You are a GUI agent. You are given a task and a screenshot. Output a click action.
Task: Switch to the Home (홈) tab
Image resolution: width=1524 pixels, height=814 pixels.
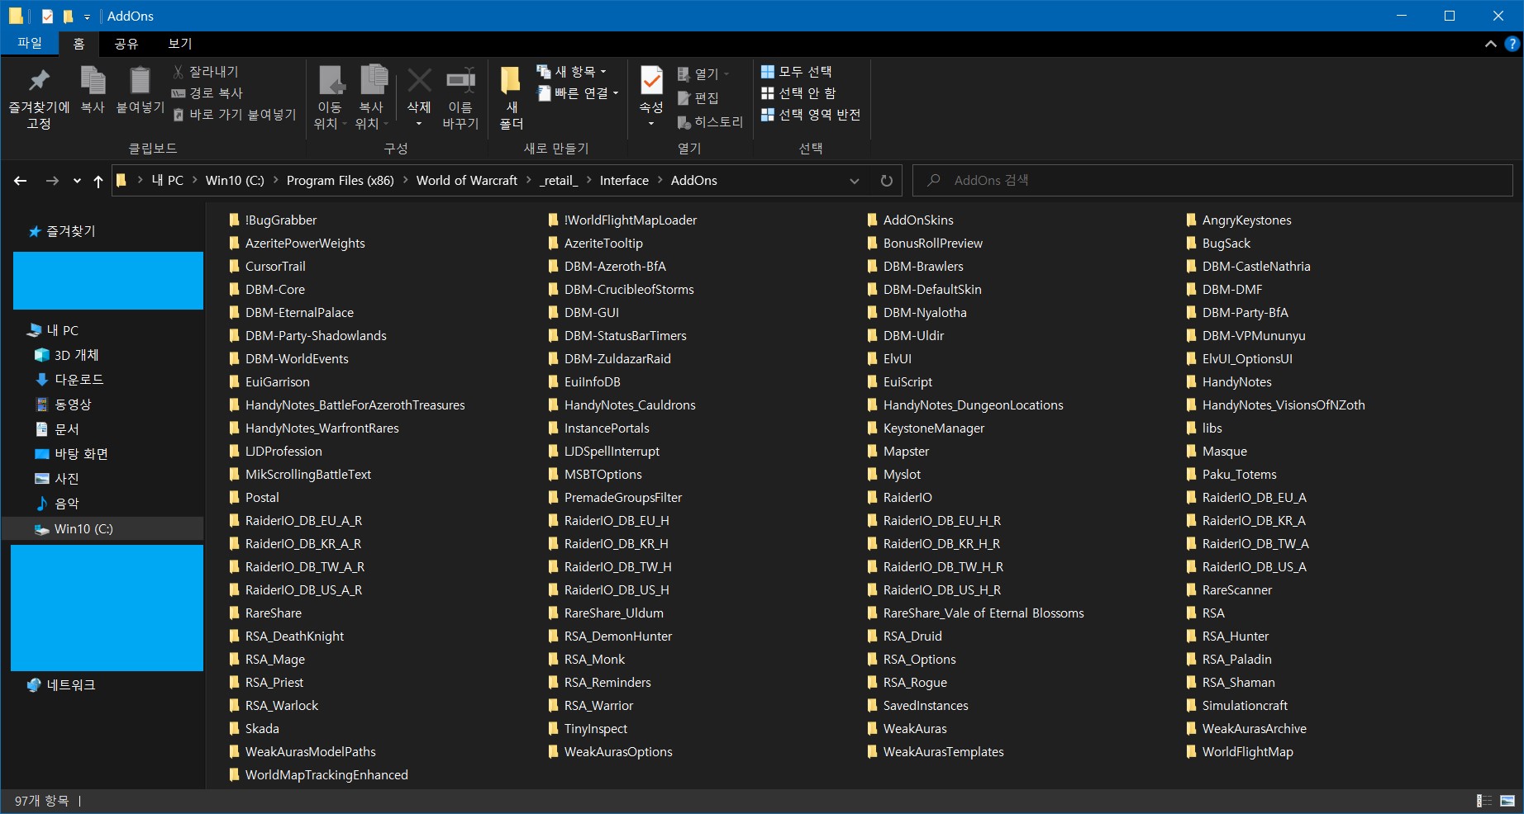tap(79, 44)
